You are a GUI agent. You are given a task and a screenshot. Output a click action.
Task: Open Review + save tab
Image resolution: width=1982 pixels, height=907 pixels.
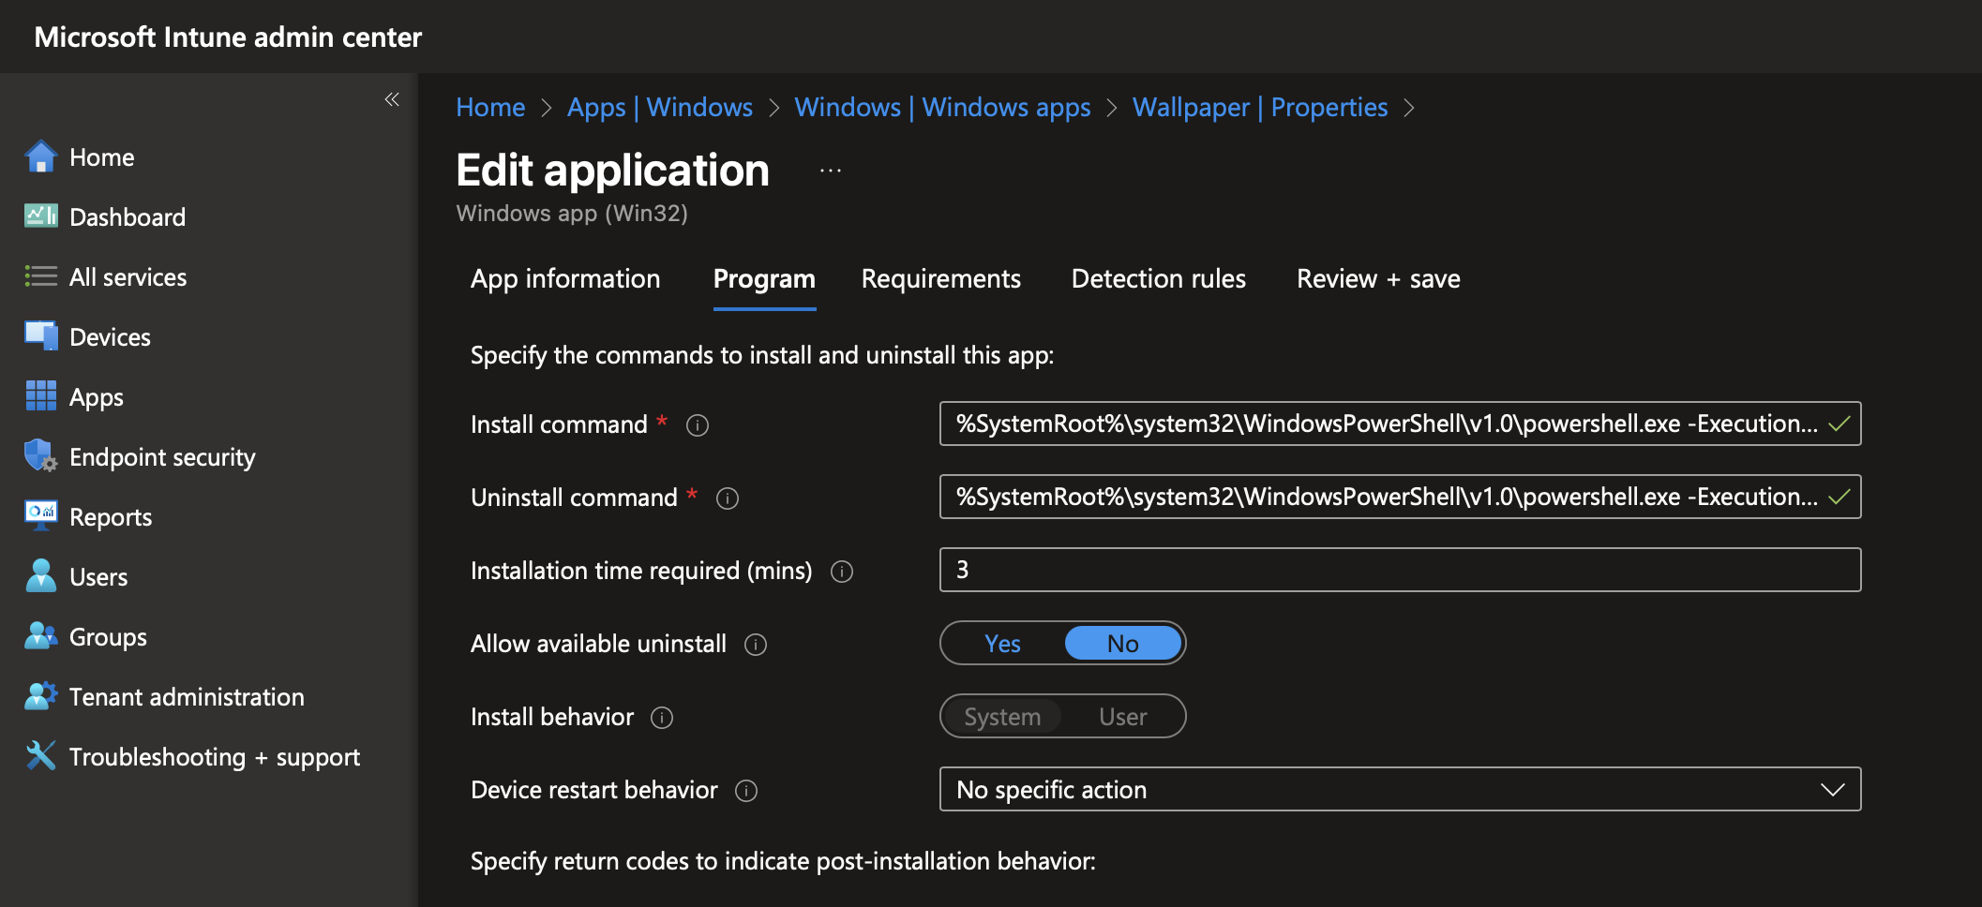tap(1378, 279)
